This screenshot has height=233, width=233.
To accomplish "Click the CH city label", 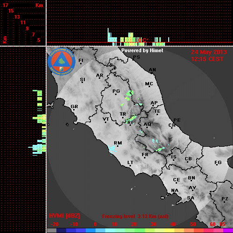I will [172, 125].
